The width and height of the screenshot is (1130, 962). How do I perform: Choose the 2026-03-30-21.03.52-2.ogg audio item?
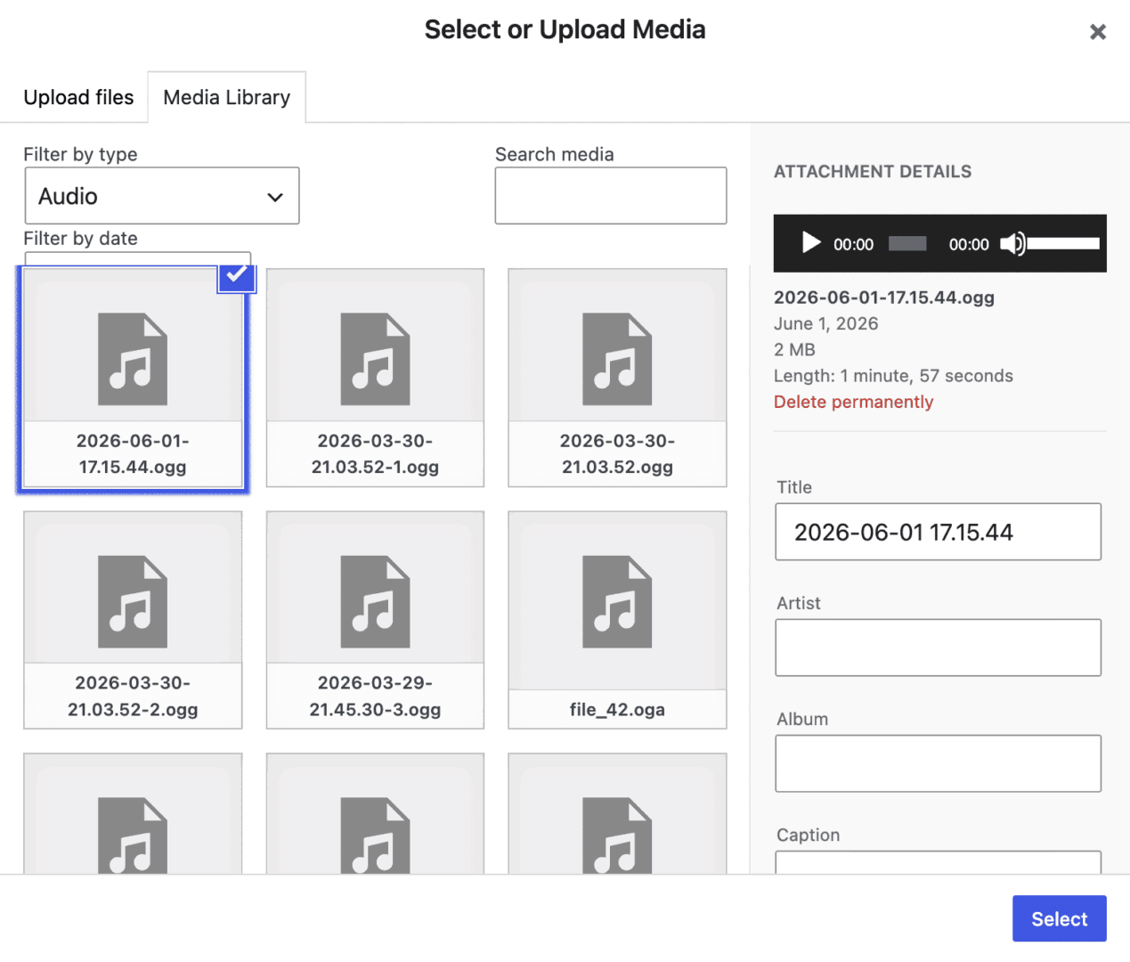[x=133, y=620]
